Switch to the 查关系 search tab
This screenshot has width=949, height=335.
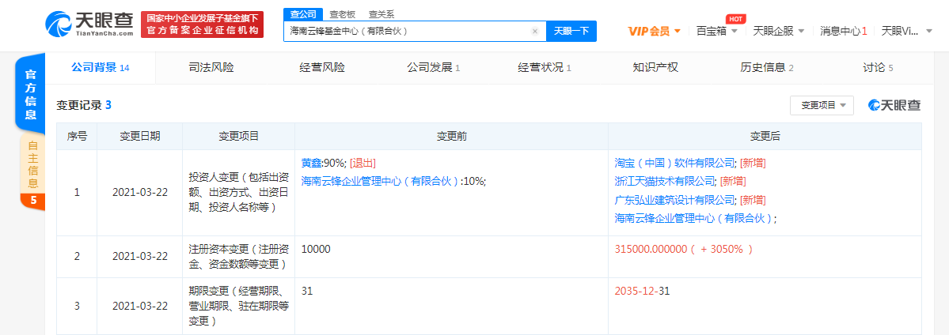click(381, 14)
